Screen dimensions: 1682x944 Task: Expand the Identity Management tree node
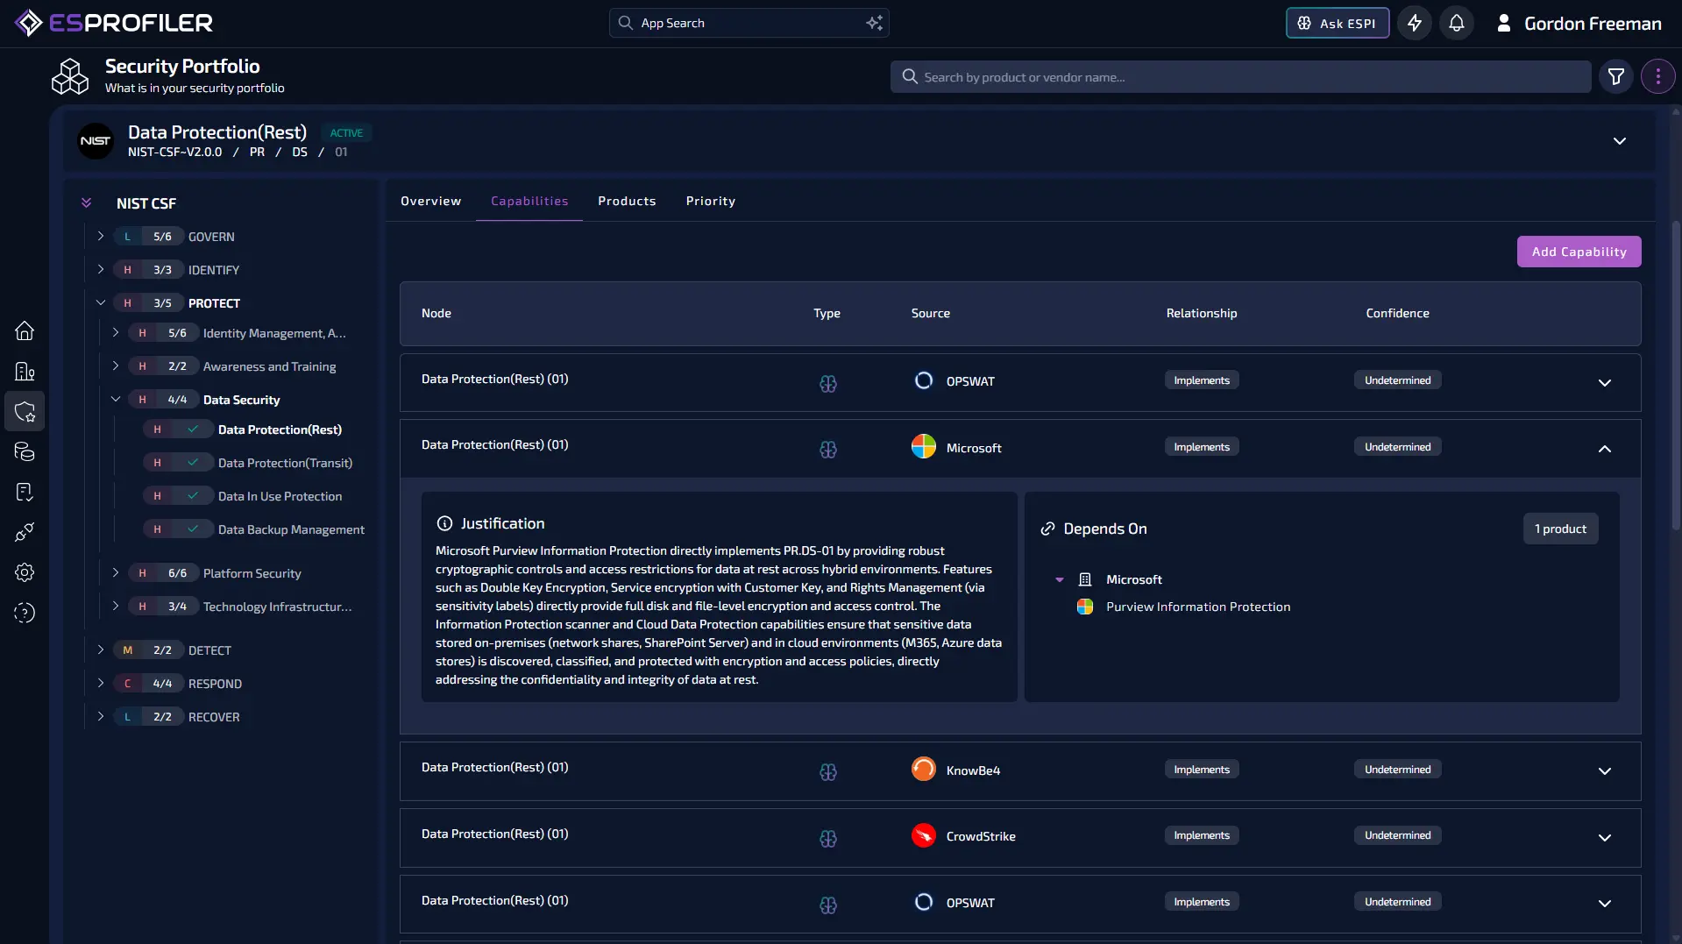tap(116, 333)
